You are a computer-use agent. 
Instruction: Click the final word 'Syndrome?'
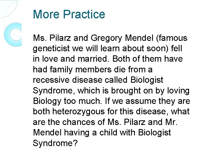point(55,143)
